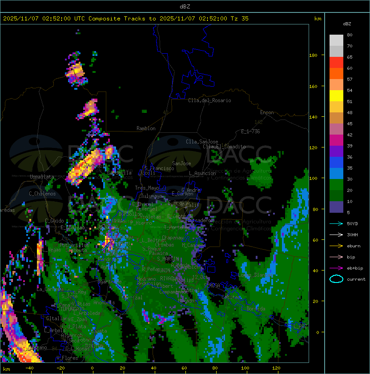370x374 pixels.
Task: Click the Tulumaya map label
Action: (152, 196)
